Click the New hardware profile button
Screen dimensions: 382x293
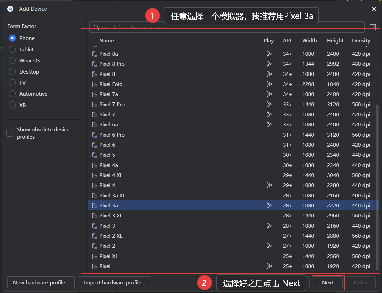point(41,282)
